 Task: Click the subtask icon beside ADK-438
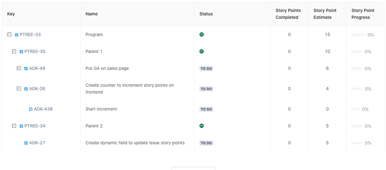point(31,109)
